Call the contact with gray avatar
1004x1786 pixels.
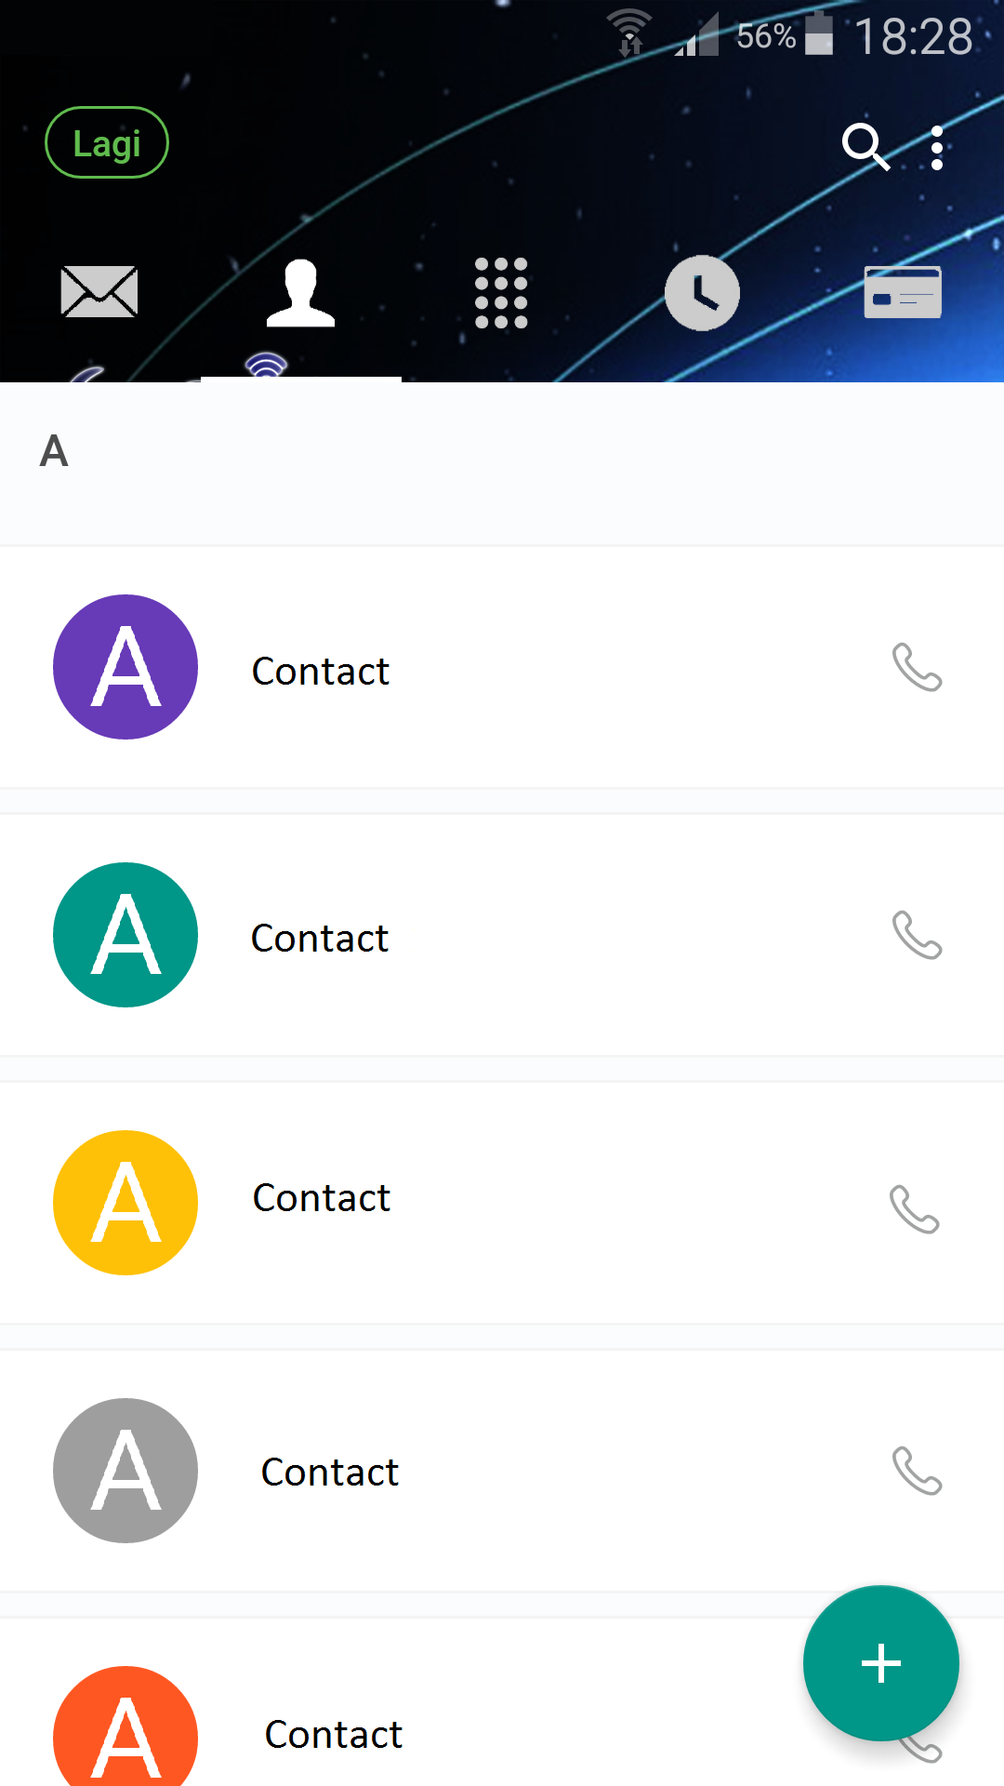[x=917, y=1471]
